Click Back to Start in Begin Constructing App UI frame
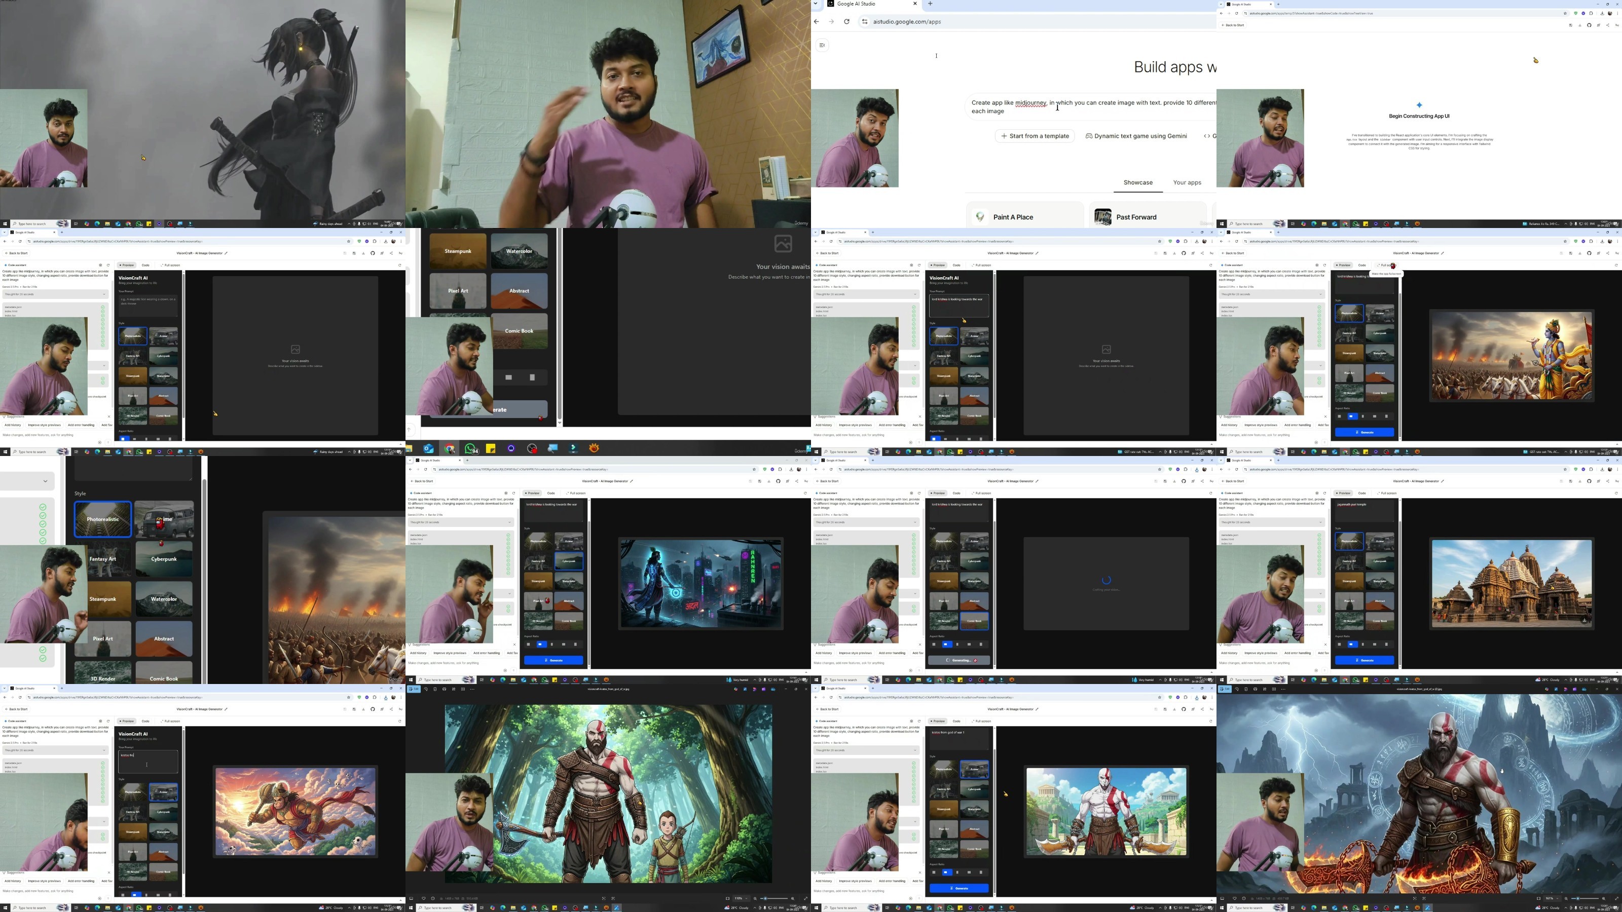Viewport: 1622px width, 912px height. click(1232, 25)
